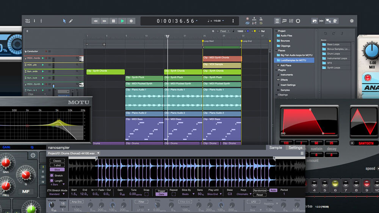
Task: Click the nanosampler Volume knob
Action: 52,205
